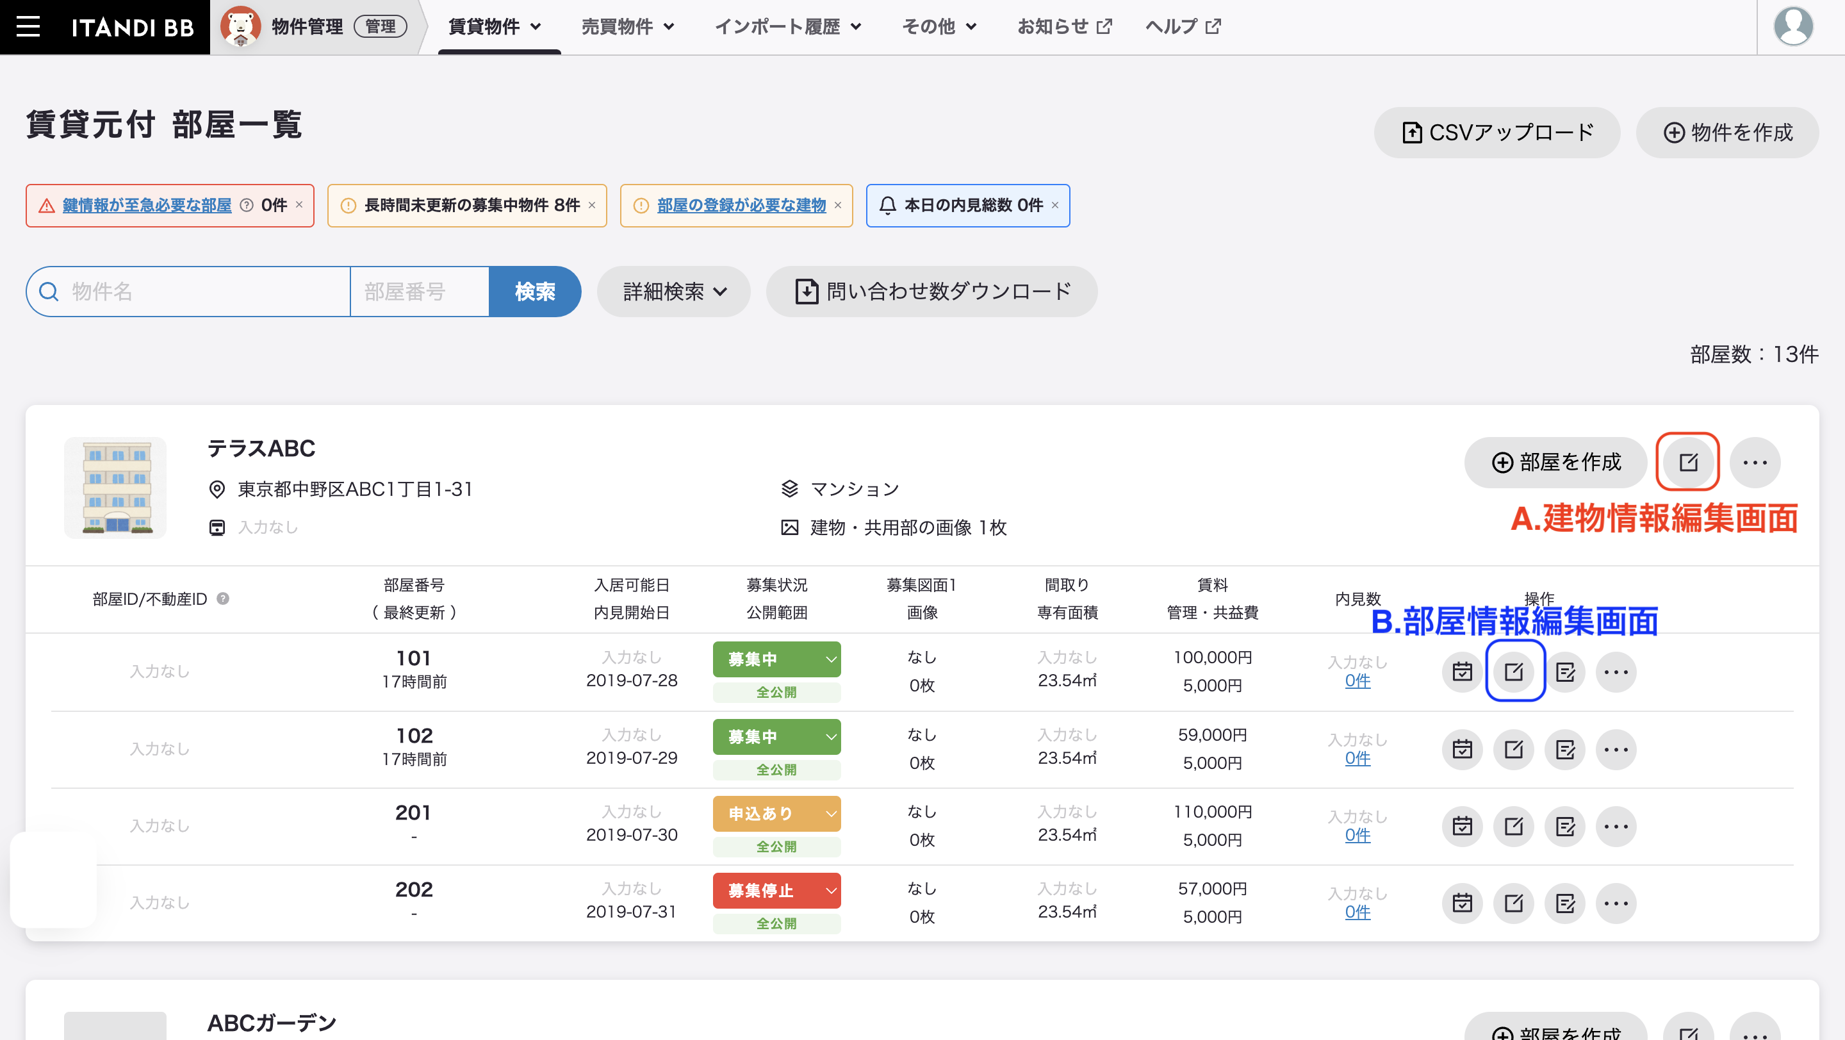This screenshot has height=1040, width=1845.
Task: Click the 部屋番号 input field
Action: coord(420,292)
